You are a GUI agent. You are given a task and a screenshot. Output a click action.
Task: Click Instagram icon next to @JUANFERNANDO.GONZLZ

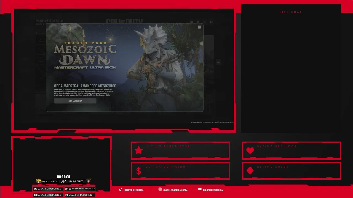(67, 189)
